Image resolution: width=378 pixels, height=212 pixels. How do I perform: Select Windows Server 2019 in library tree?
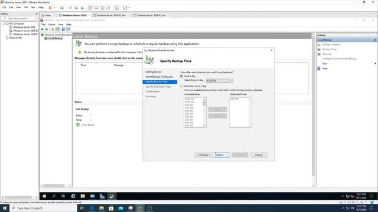click(24, 27)
